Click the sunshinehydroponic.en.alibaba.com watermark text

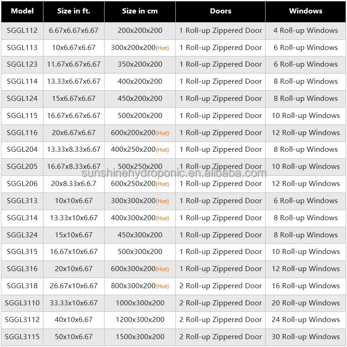[x=174, y=173]
